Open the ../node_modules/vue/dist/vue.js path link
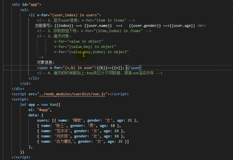Viewport: 233px width, 160px height. pos(72,94)
